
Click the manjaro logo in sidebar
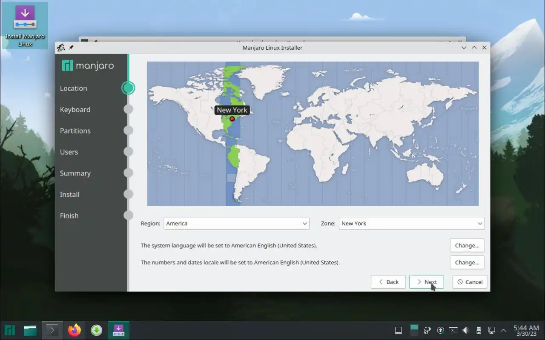[88, 65]
